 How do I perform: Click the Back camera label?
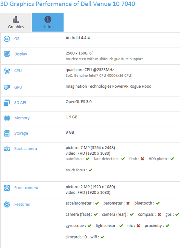point(25,149)
